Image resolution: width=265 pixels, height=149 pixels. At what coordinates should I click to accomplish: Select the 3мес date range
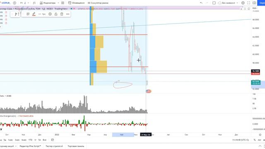pos(17,140)
